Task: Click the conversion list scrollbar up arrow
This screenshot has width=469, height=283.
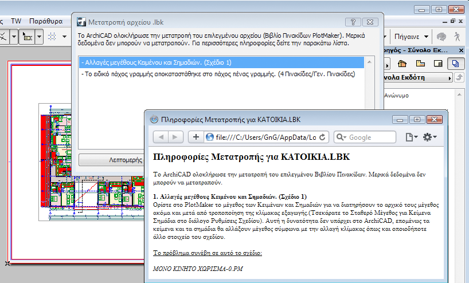Action: [x=369, y=62]
